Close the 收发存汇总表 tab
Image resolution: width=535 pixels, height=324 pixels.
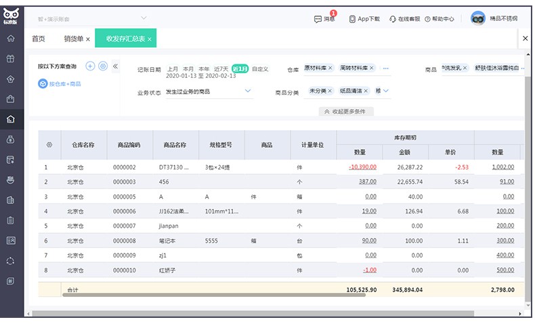pos(150,39)
